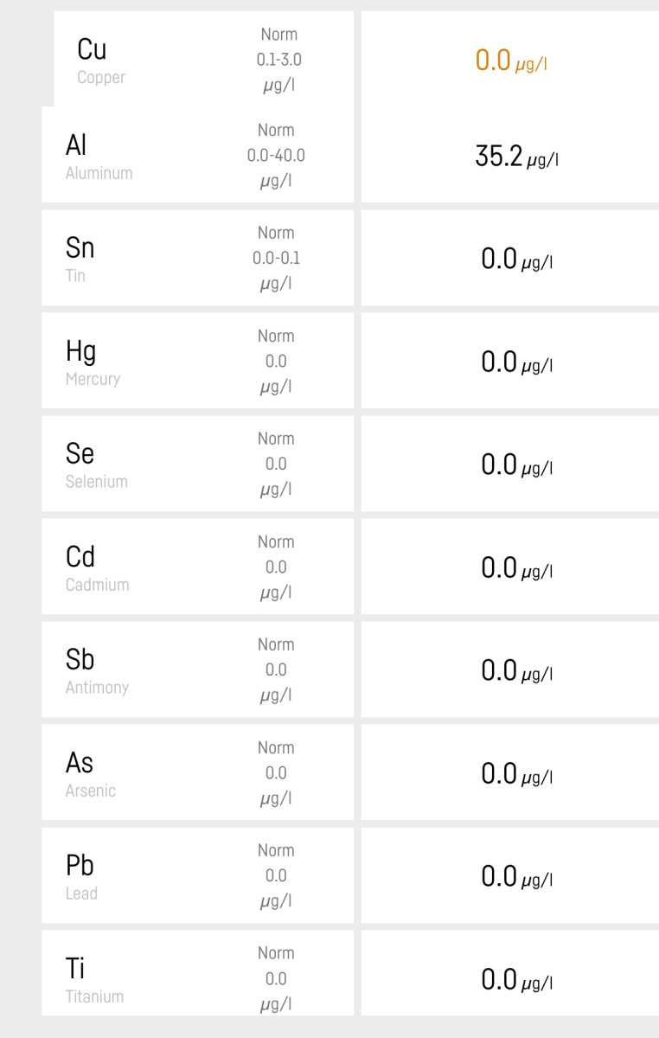Screen dimensions: 659x1038
Task: Select the Tin 0.0 µg/l result panel
Action: pos(510,258)
